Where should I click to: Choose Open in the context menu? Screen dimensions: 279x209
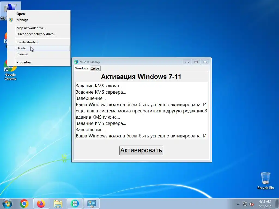[x=39, y=14]
